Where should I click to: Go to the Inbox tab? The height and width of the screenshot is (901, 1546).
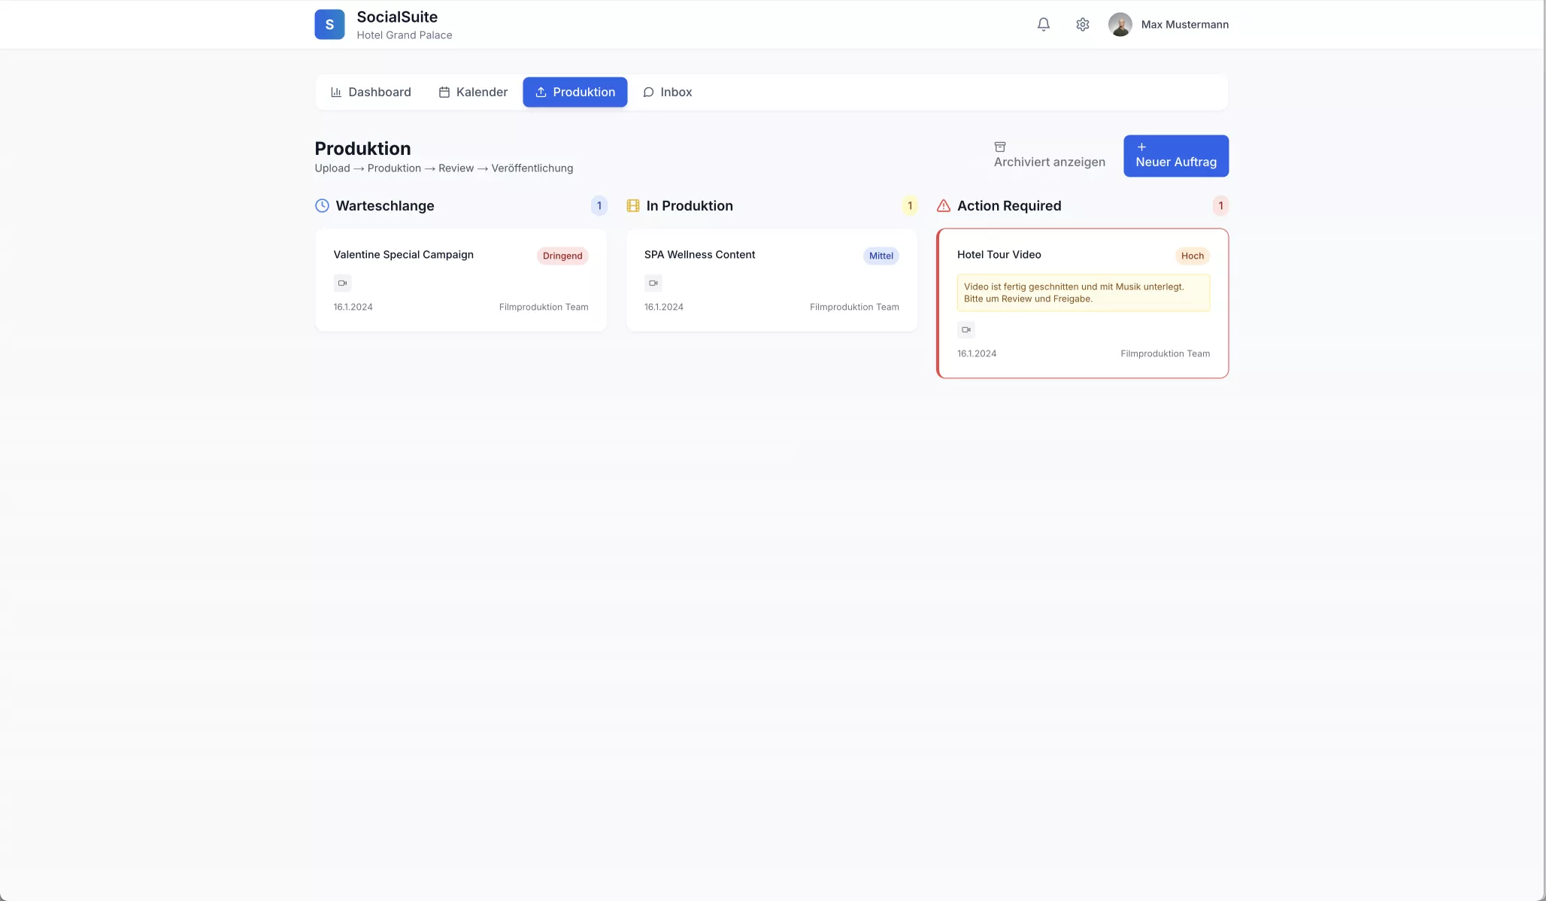click(667, 92)
